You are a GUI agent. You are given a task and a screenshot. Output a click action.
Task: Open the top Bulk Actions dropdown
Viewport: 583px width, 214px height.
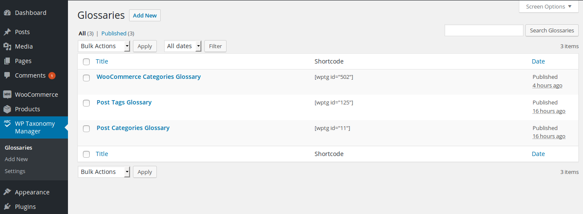[x=104, y=46]
